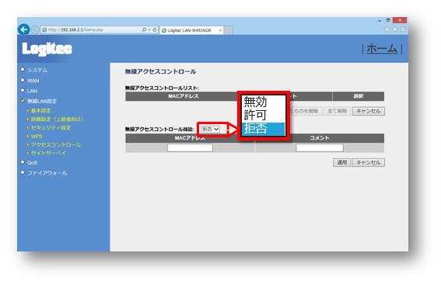Open the サイトサーベイ submenu item
Screen dimensions: 441x284
(48, 153)
